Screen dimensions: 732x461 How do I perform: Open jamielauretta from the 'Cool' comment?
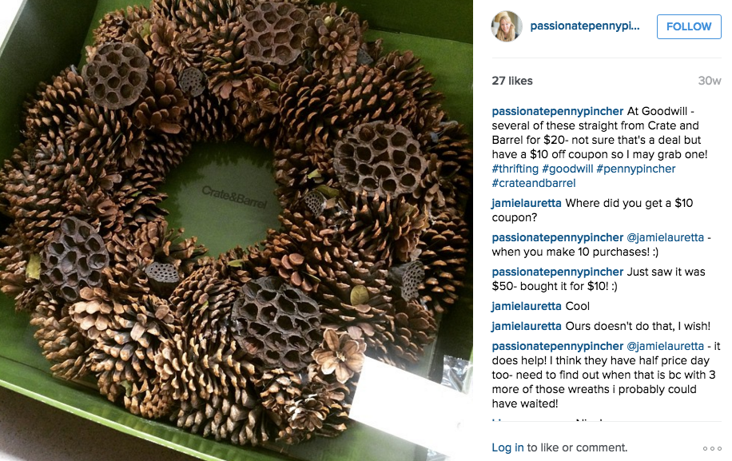pos(526,307)
